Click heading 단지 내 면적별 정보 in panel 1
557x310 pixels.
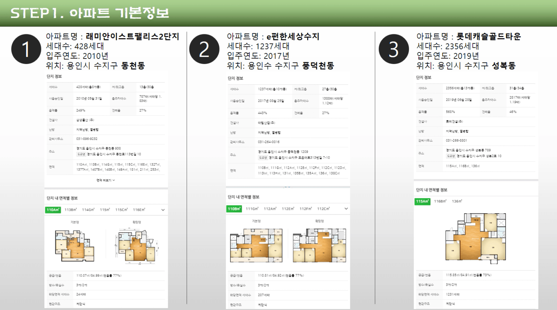click(62, 198)
